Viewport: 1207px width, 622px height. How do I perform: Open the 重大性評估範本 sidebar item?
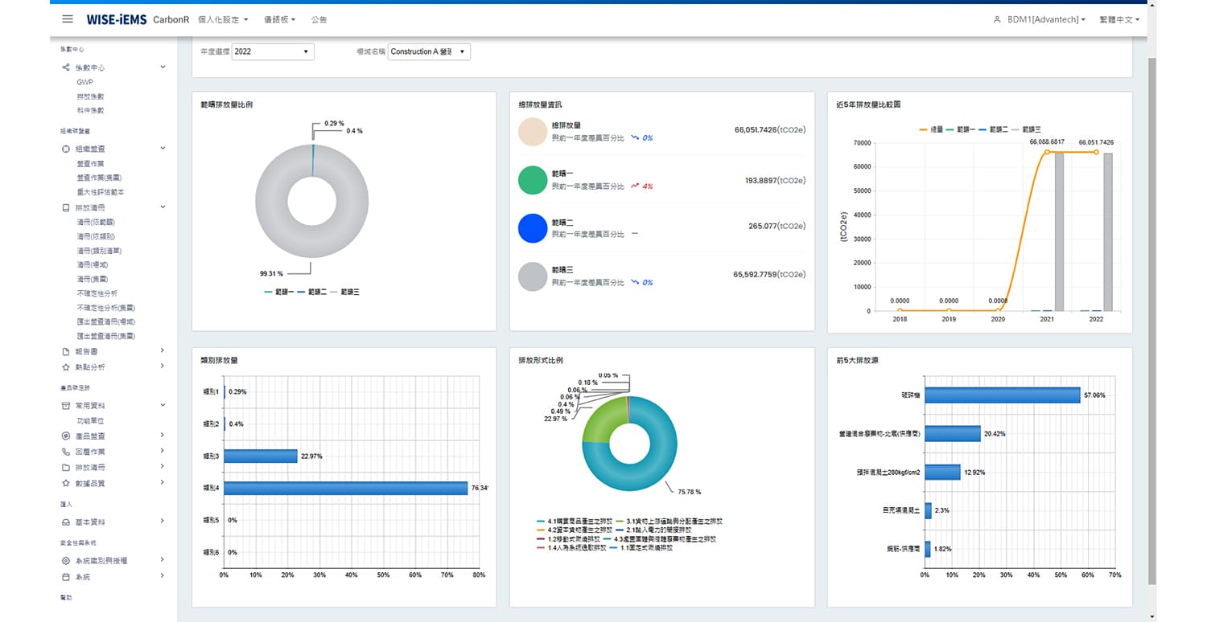click(101, 193)
